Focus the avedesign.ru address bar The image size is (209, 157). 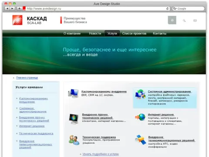pos(96,9)
